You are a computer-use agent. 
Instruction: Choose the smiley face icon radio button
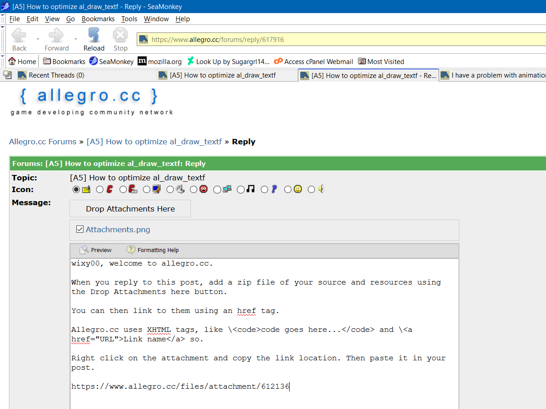tap(287, 189)
